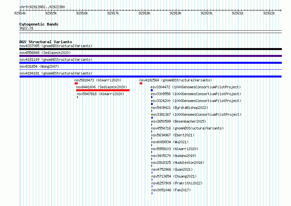This screenshot has height=206, width=291.
Task: Click the nsv6441606 red variant bar
Action: [x=103, y=90]
